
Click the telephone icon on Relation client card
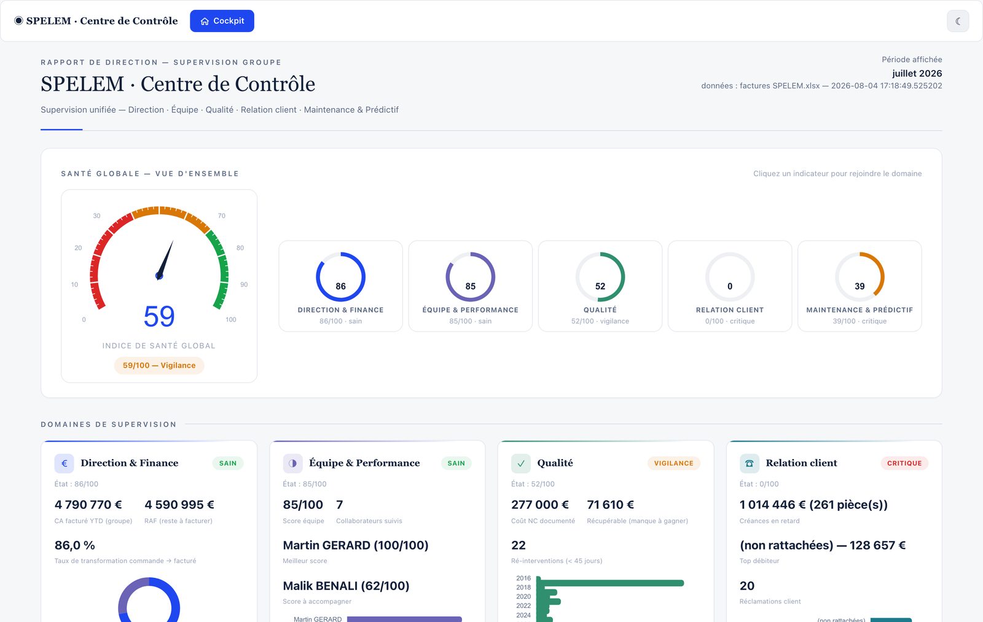click(x=749, y=463)
